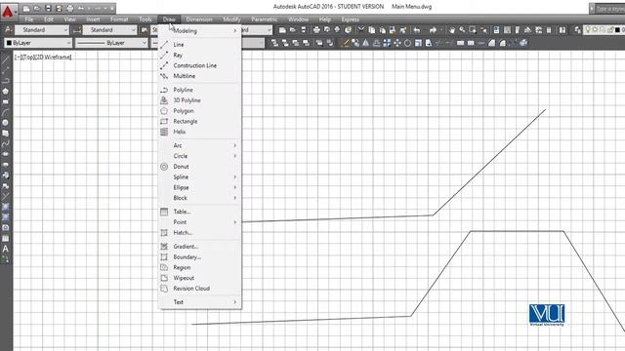
Task: Expand the Text submenu in Draw menu
Action: (x=199, y=302)
